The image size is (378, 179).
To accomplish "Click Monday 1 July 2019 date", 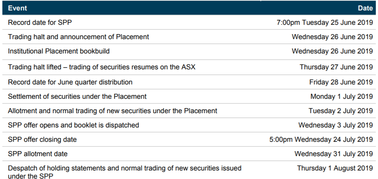I will [x=342, y=96].
